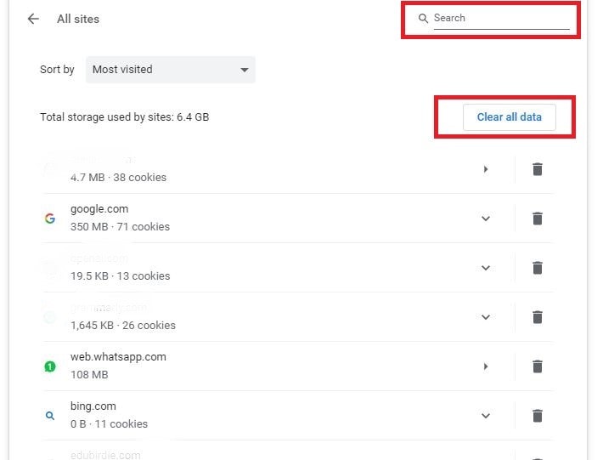603x460 pixels.
Task: Click the Total storage used by sites text
Action: coord(124,117)
